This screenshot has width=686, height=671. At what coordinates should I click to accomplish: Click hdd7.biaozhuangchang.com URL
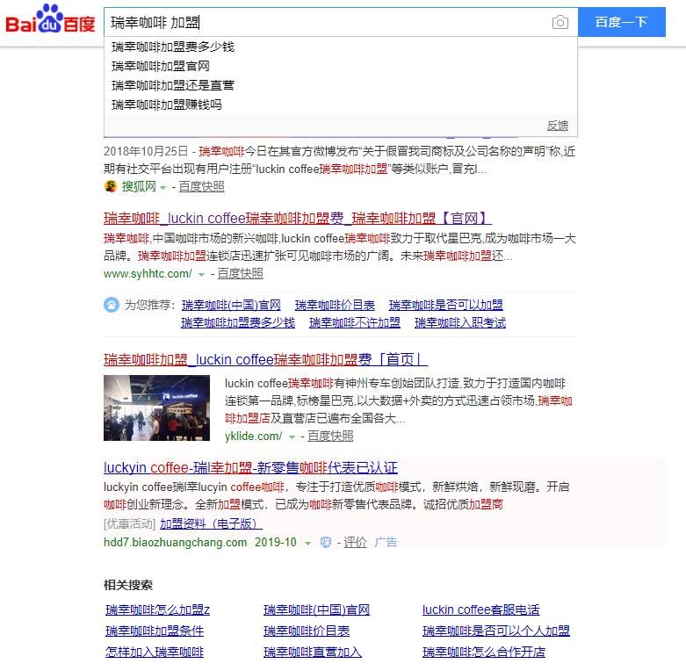(x=175, y=543)
